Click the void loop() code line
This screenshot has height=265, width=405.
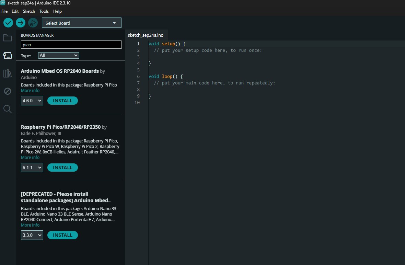click(x=165, y=76)
